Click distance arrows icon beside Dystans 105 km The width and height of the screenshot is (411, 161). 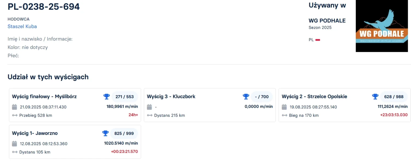15,152
